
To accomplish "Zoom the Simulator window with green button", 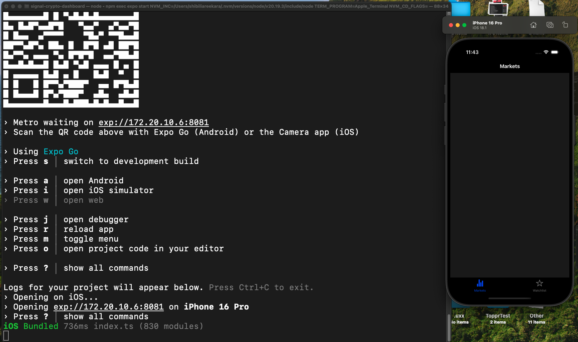I will [x=464, y=25].
